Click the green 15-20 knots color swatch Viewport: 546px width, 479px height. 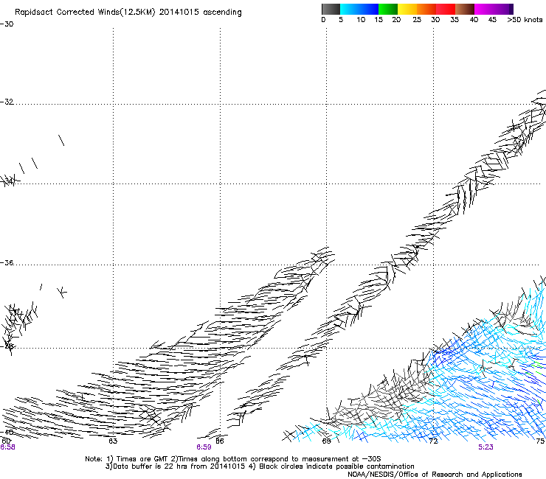pos(388,9)
